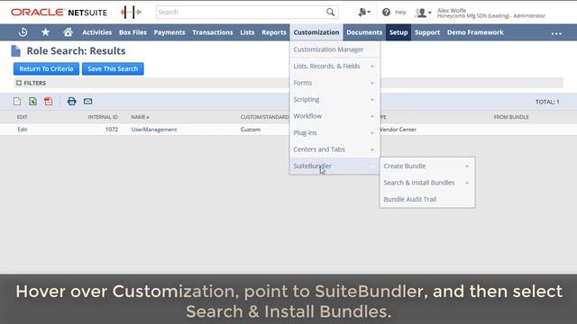This screenshot has width=577, height=324.
Task: Click the Help link text
Action: pos(400,12)
